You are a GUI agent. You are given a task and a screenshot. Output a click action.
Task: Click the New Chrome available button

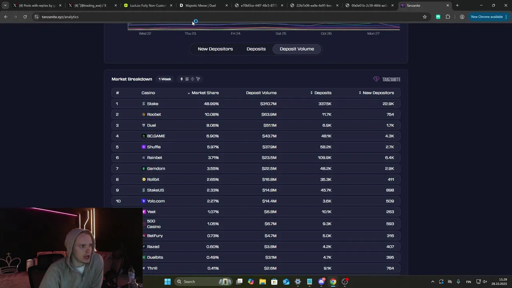coord(489,17)
